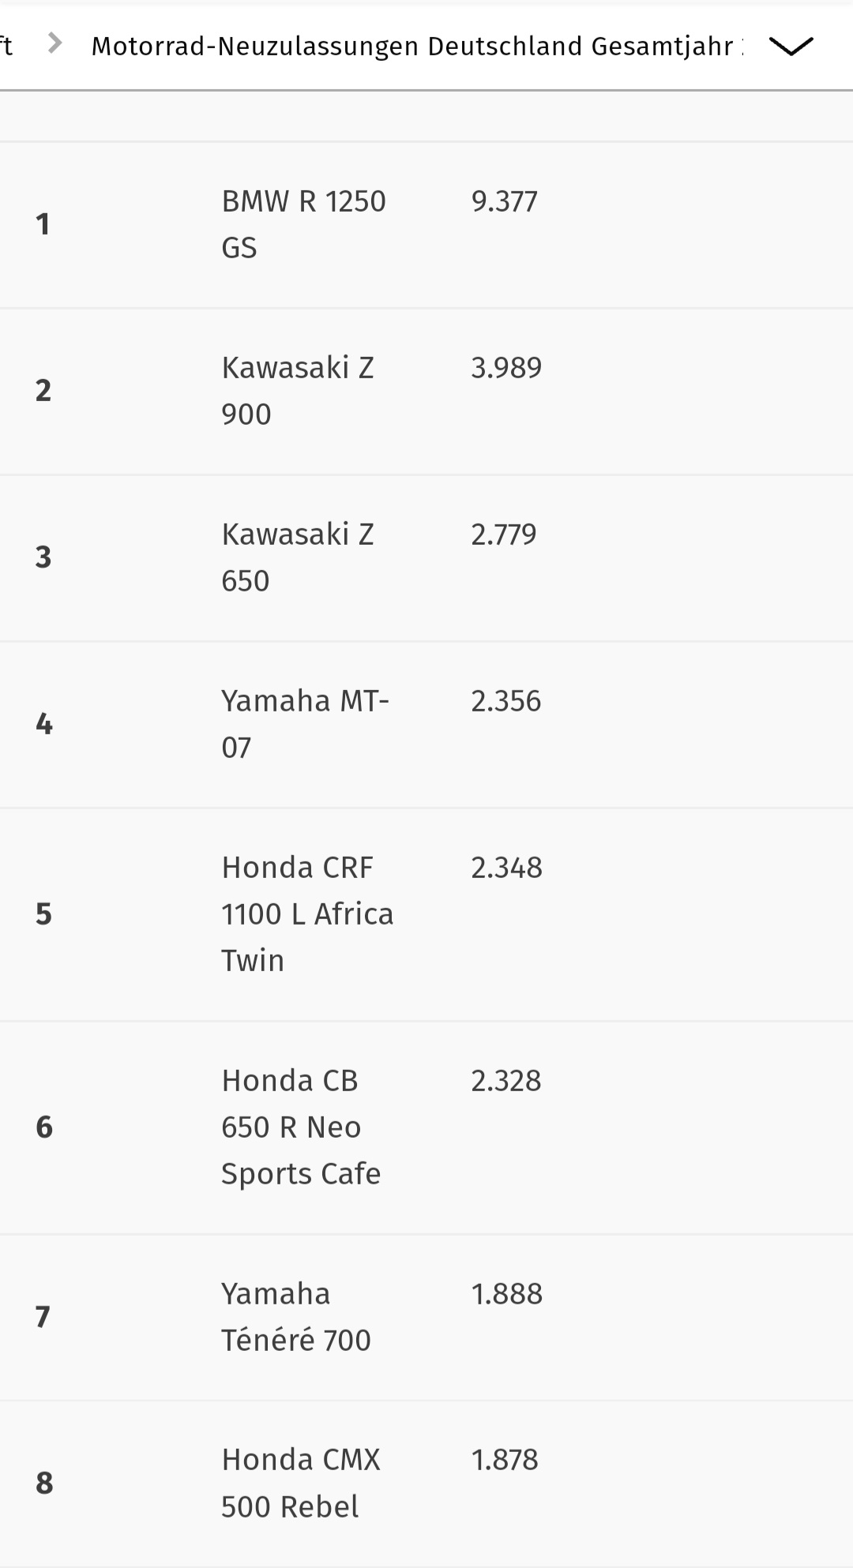The width and height of the screenshot is (853, 1568).
Task: Click rank number 8 cell
Action: pos(44,1483)
